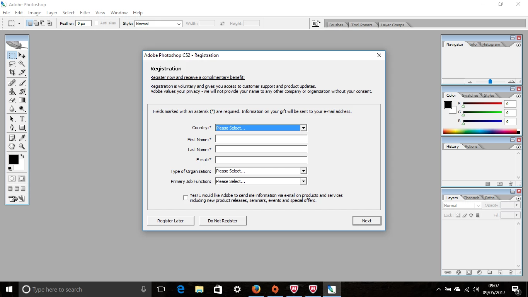Select the Lasso tool
528x297 pixels.
pos(12,64)
